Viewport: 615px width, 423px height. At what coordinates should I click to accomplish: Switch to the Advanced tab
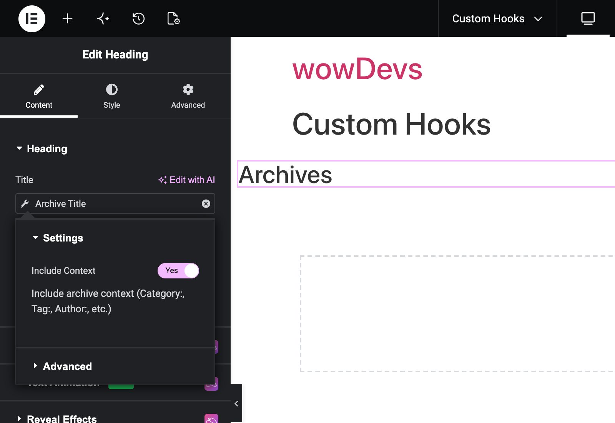coord(188,96)
